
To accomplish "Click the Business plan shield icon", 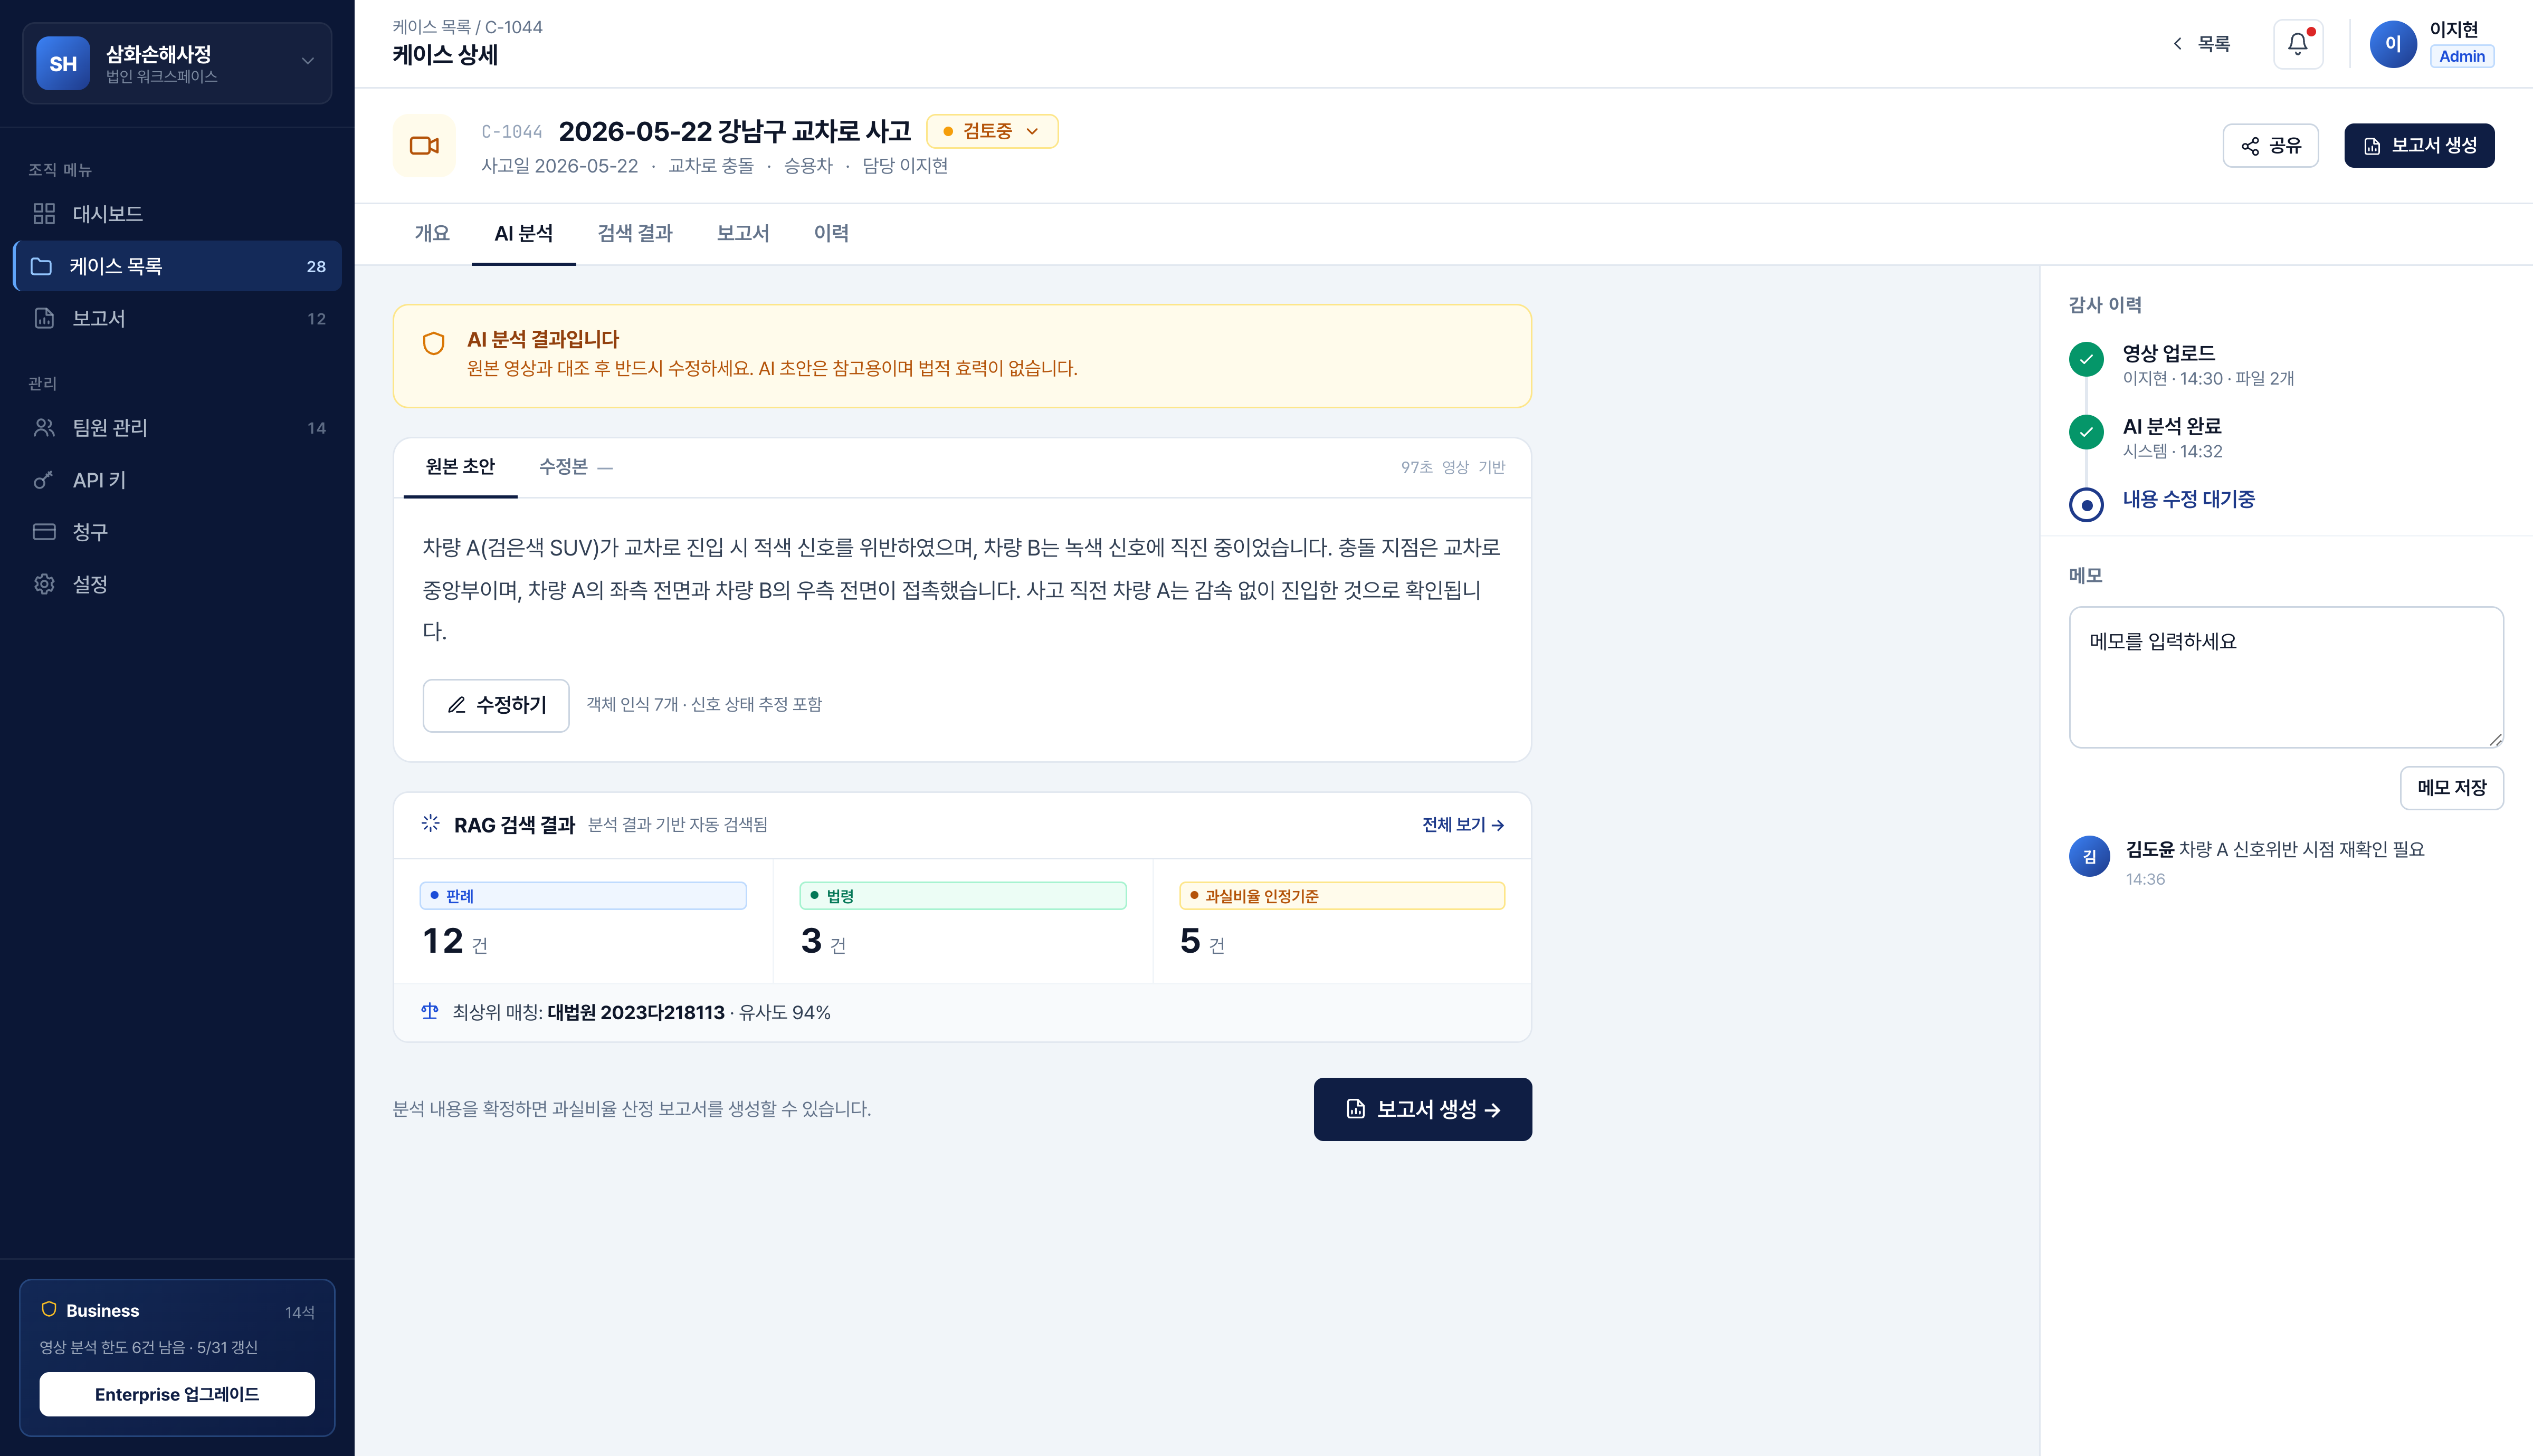I will [49, 1309].
